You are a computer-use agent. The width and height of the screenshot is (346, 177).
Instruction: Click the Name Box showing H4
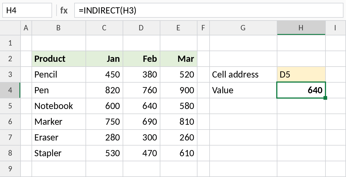coord(27,10)
